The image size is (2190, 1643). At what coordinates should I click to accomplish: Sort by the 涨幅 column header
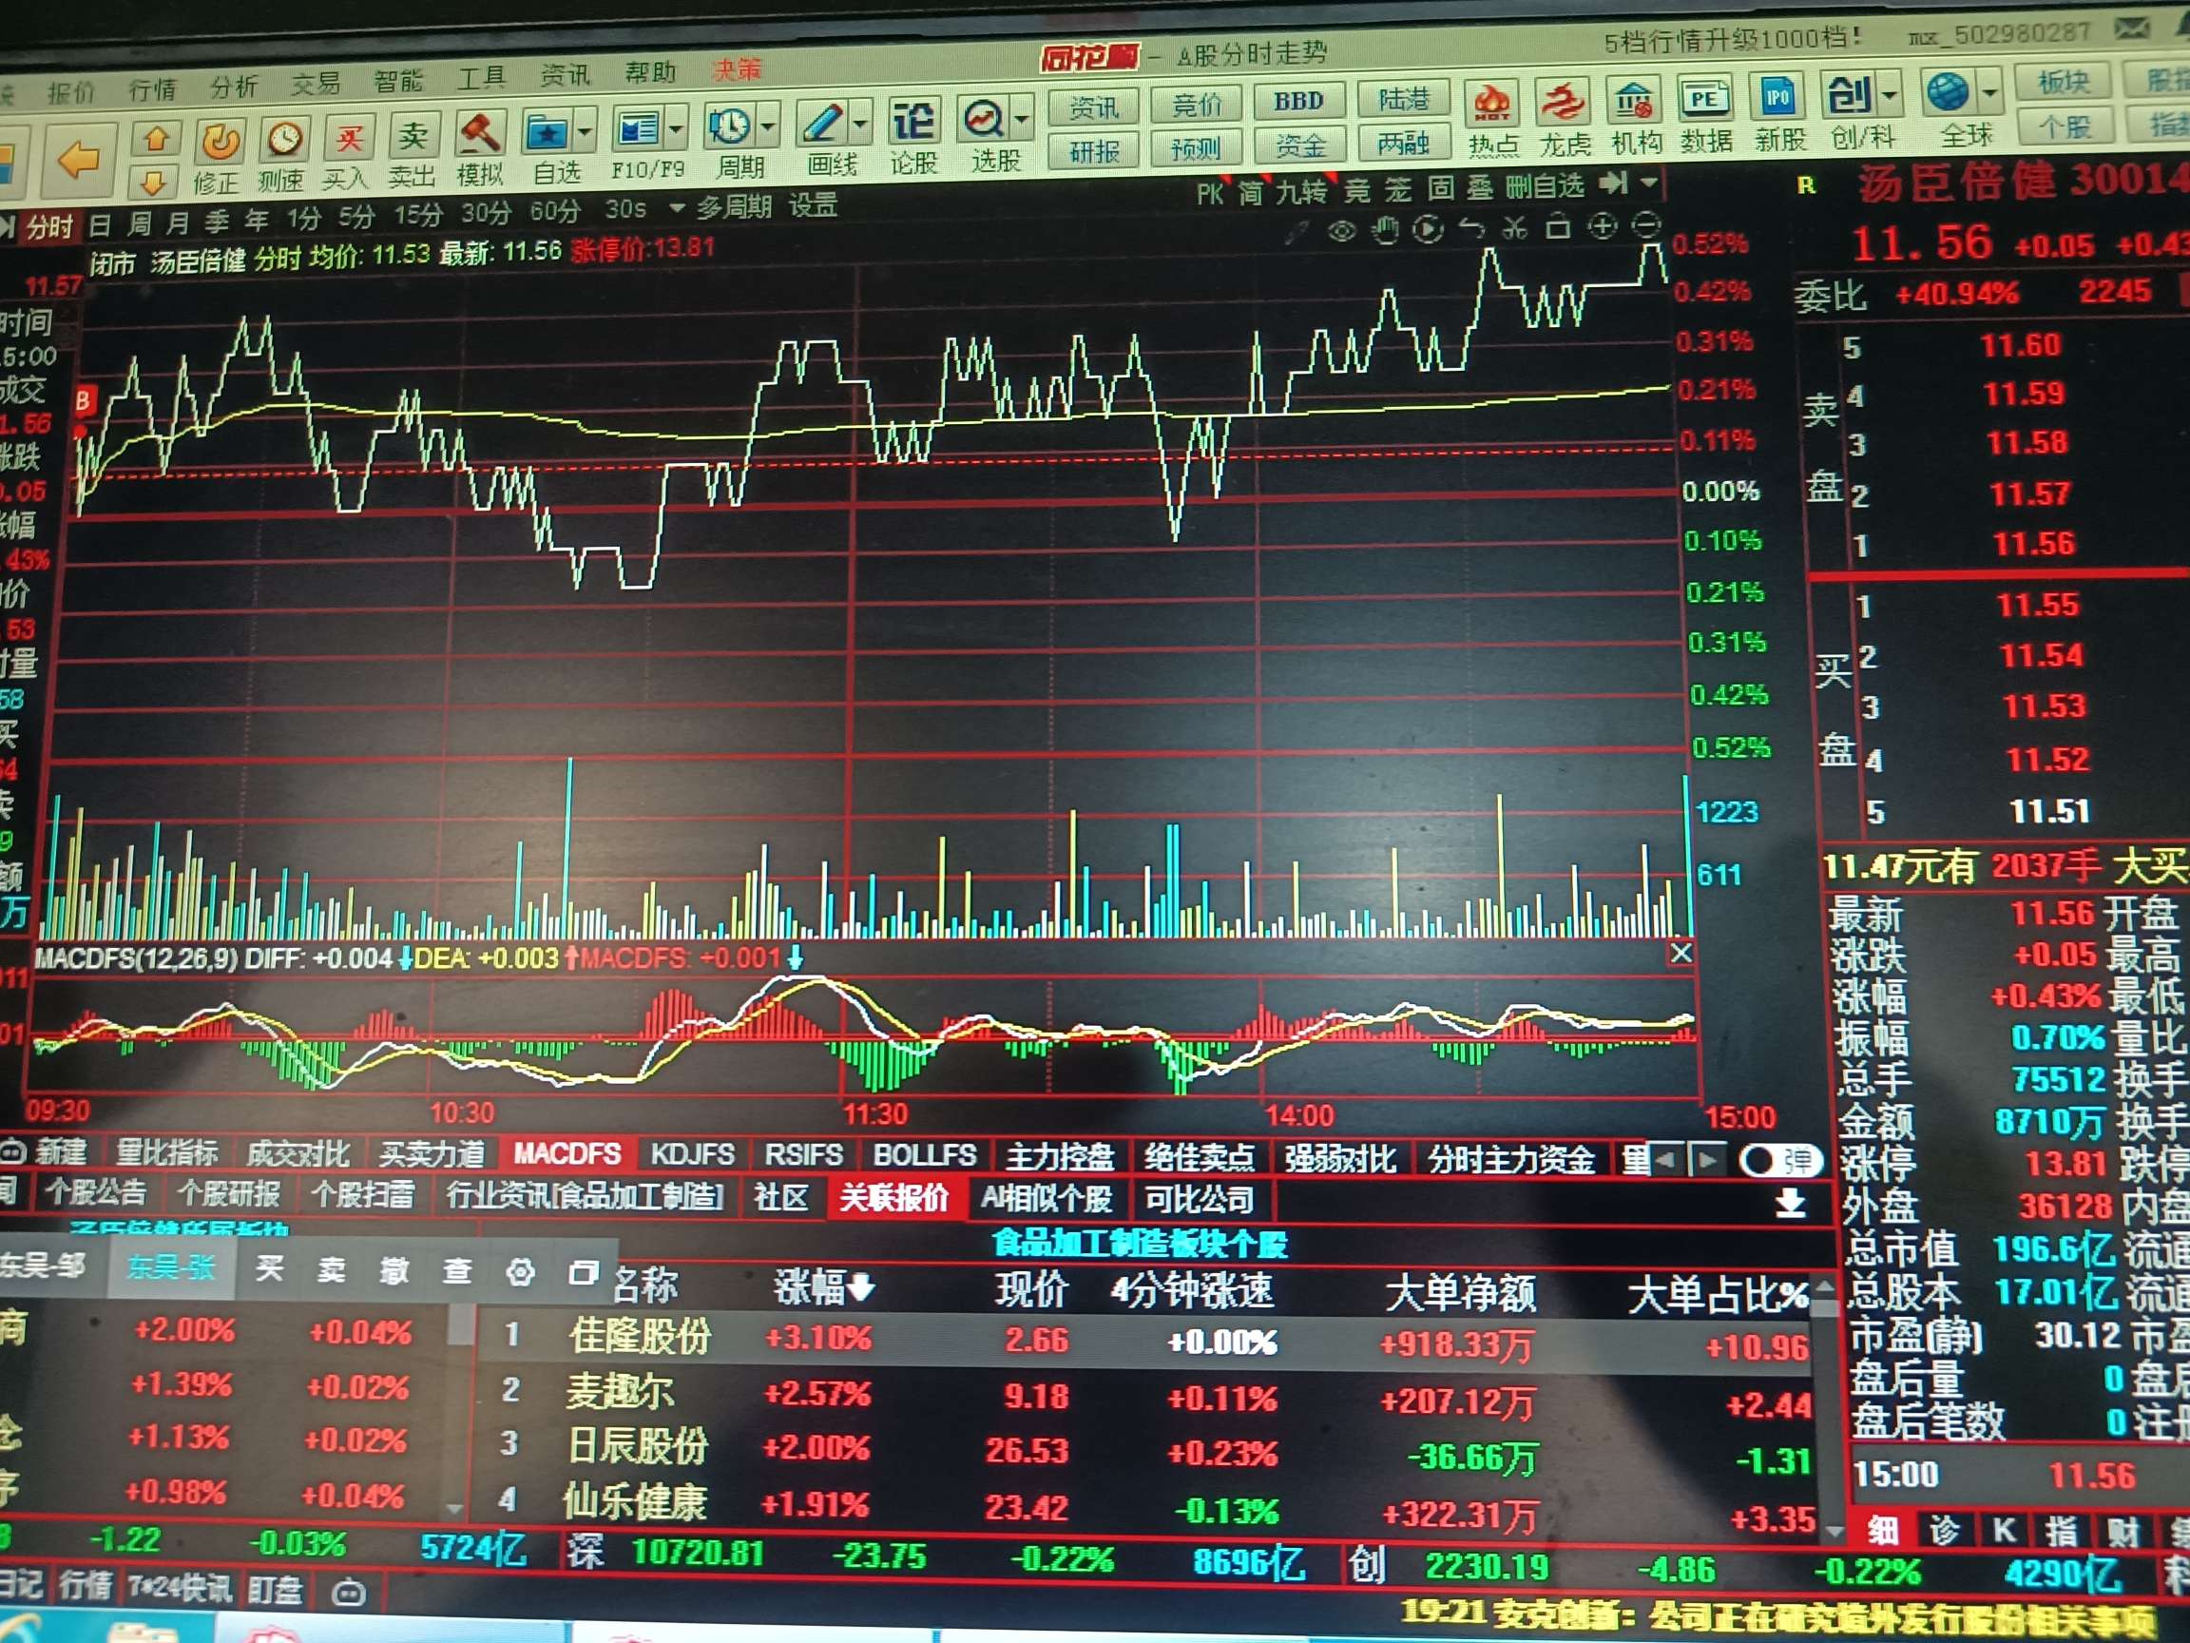[824, 1287]
